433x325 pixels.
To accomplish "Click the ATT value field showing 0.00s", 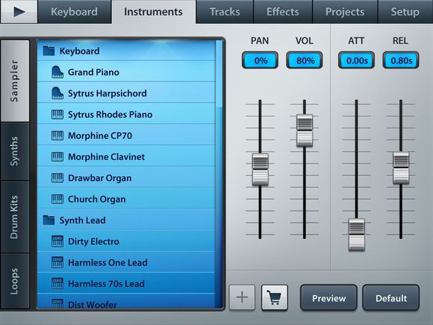I will 357,61.
